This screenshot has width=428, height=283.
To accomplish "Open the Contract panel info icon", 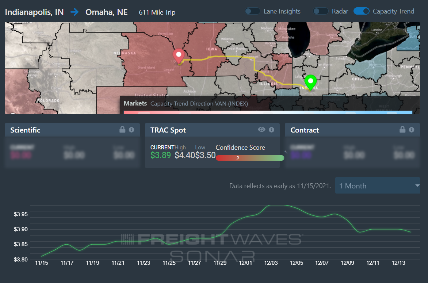I will coord(412,130).
